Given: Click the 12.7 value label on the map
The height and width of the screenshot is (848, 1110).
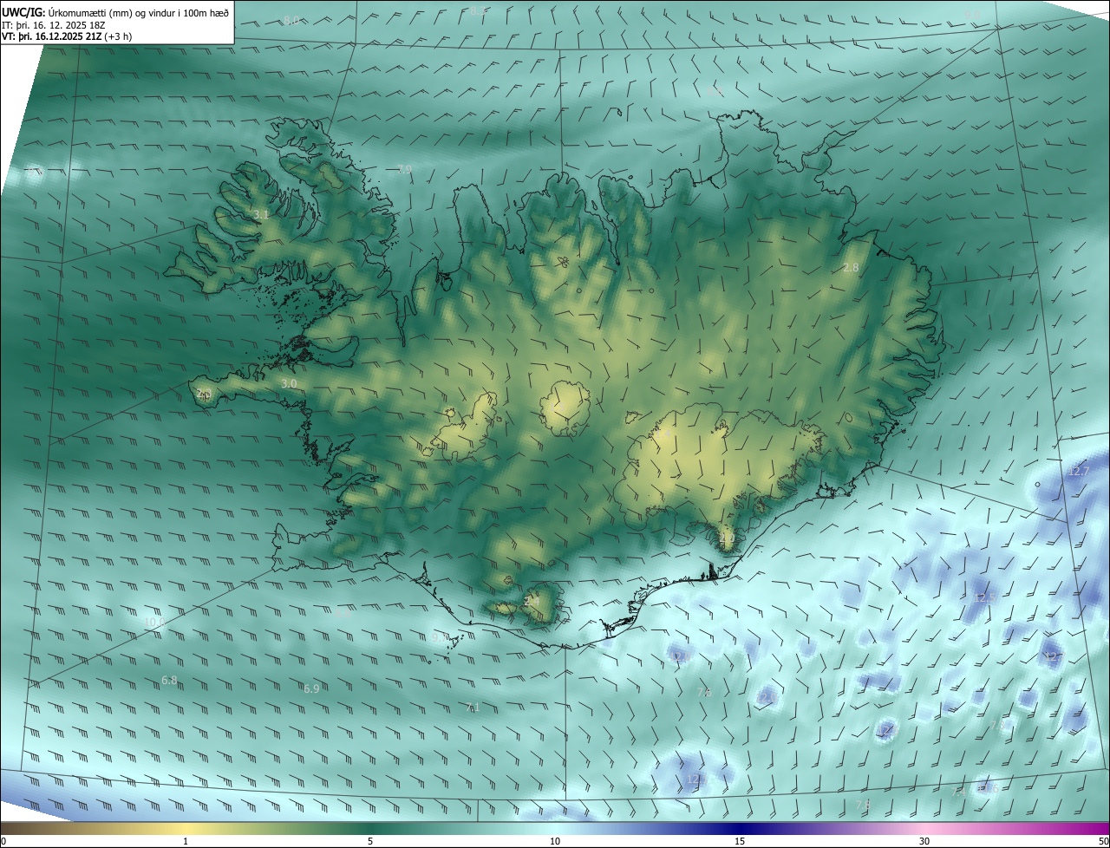Looking at the screenshot, I should [x=1078, y=472].
